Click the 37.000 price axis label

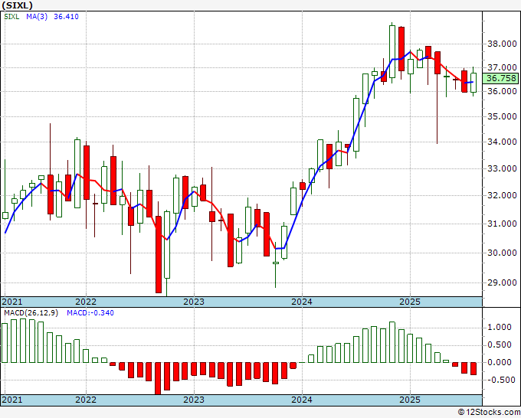click(x=502, y=67)
